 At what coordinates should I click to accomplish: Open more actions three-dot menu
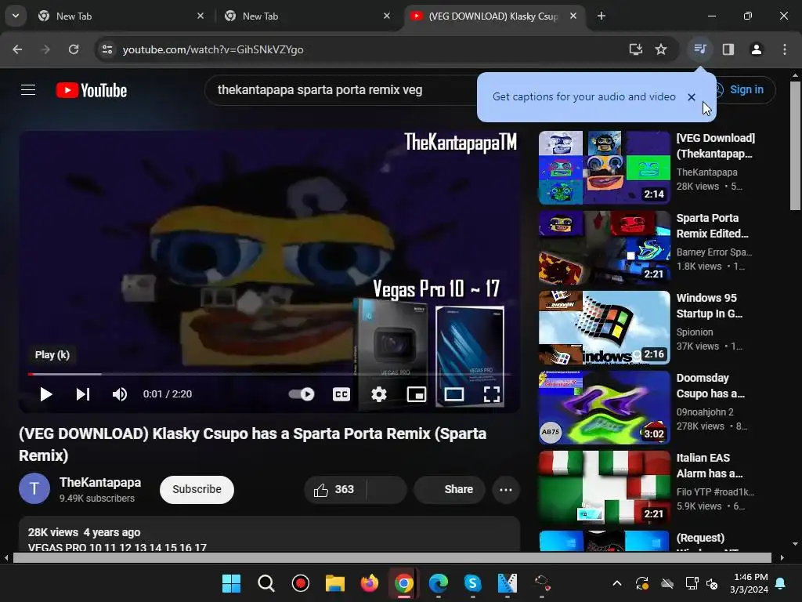click(x=506, y=490)
